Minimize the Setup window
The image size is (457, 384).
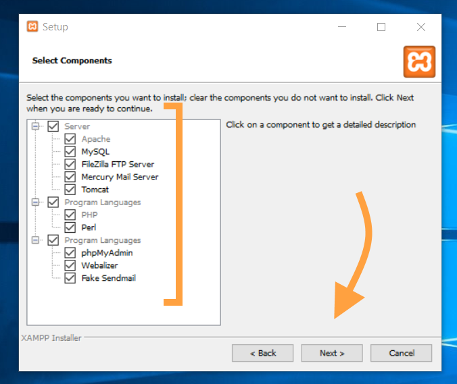pyautogui.click(x=342, y=27)
